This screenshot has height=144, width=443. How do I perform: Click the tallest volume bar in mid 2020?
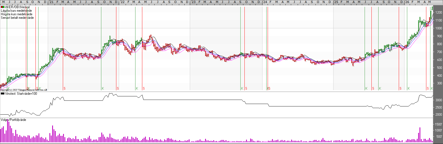8,131
